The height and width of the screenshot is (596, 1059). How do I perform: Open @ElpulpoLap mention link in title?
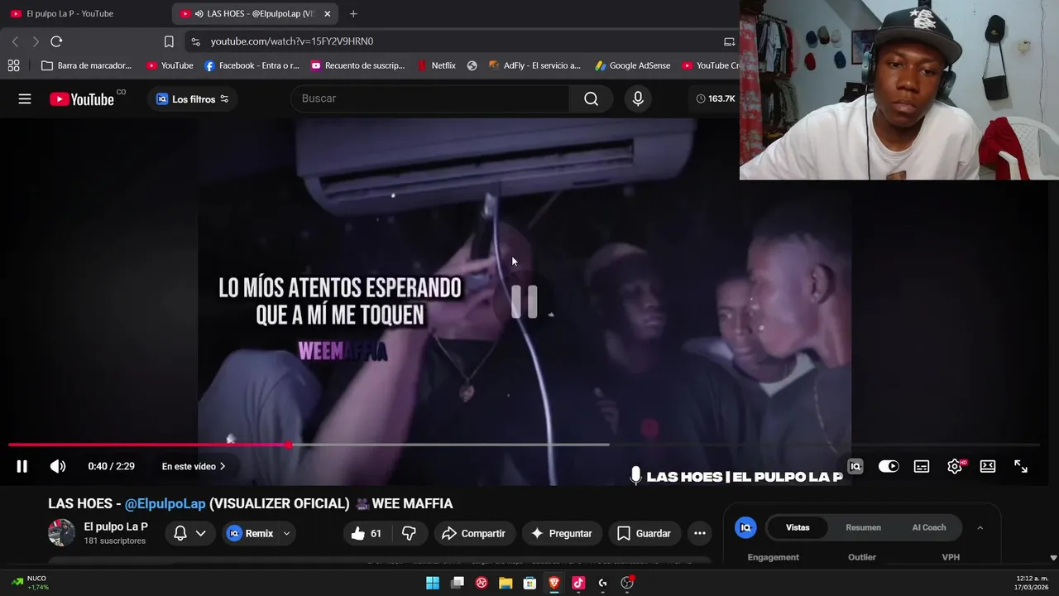[x=165, y=503]
